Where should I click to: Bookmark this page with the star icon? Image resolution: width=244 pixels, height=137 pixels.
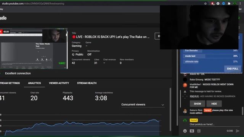(205, 3)
